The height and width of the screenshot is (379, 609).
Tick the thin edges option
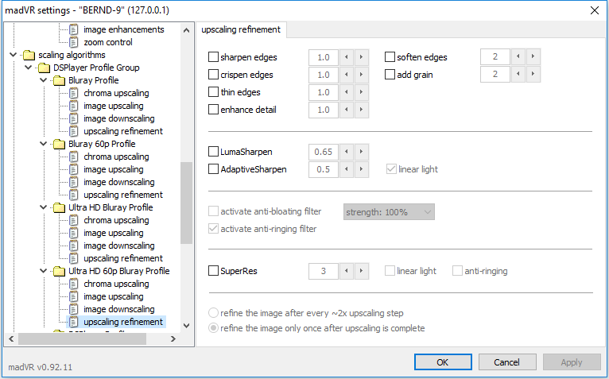click(213, 92)
